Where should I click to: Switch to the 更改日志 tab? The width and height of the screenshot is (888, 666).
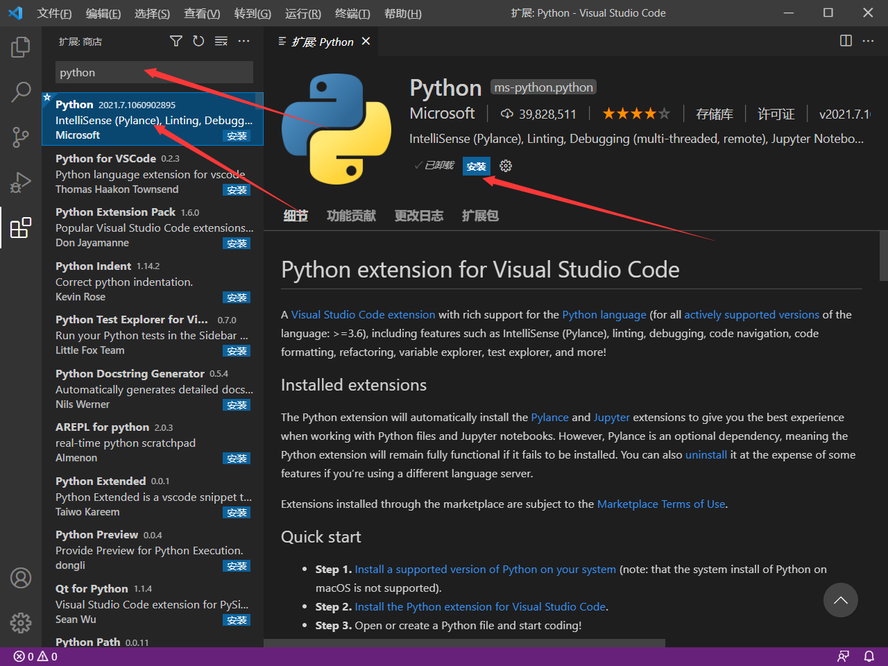tap(419, 216)
